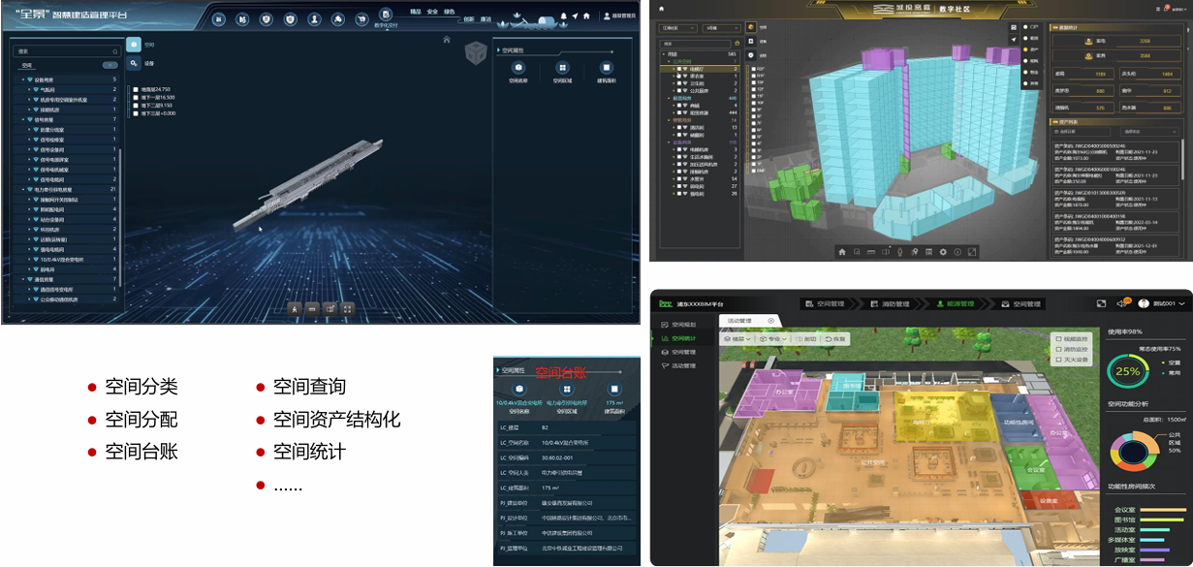Select the 设备 search icon button
The image size is (1193, 567).
point(134,63)
